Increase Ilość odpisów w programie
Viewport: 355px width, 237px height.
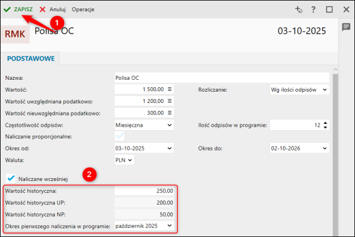pyautogui.click(x=326, y=123)
